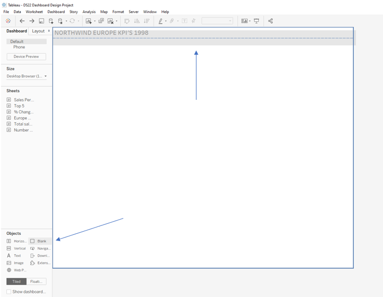Open the Analysis menu
383x297 pixels.
89,12
